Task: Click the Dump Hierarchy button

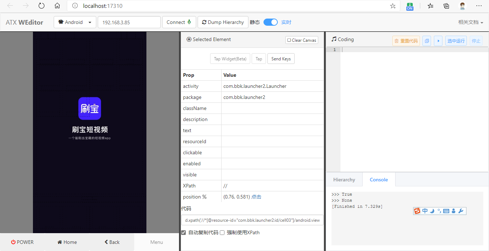Action: coord(223,22)
